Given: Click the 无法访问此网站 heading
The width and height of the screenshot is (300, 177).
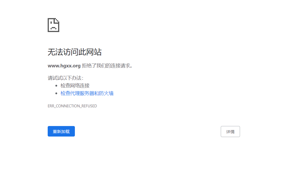Looking at the screenshot, I should pos(75,52).
